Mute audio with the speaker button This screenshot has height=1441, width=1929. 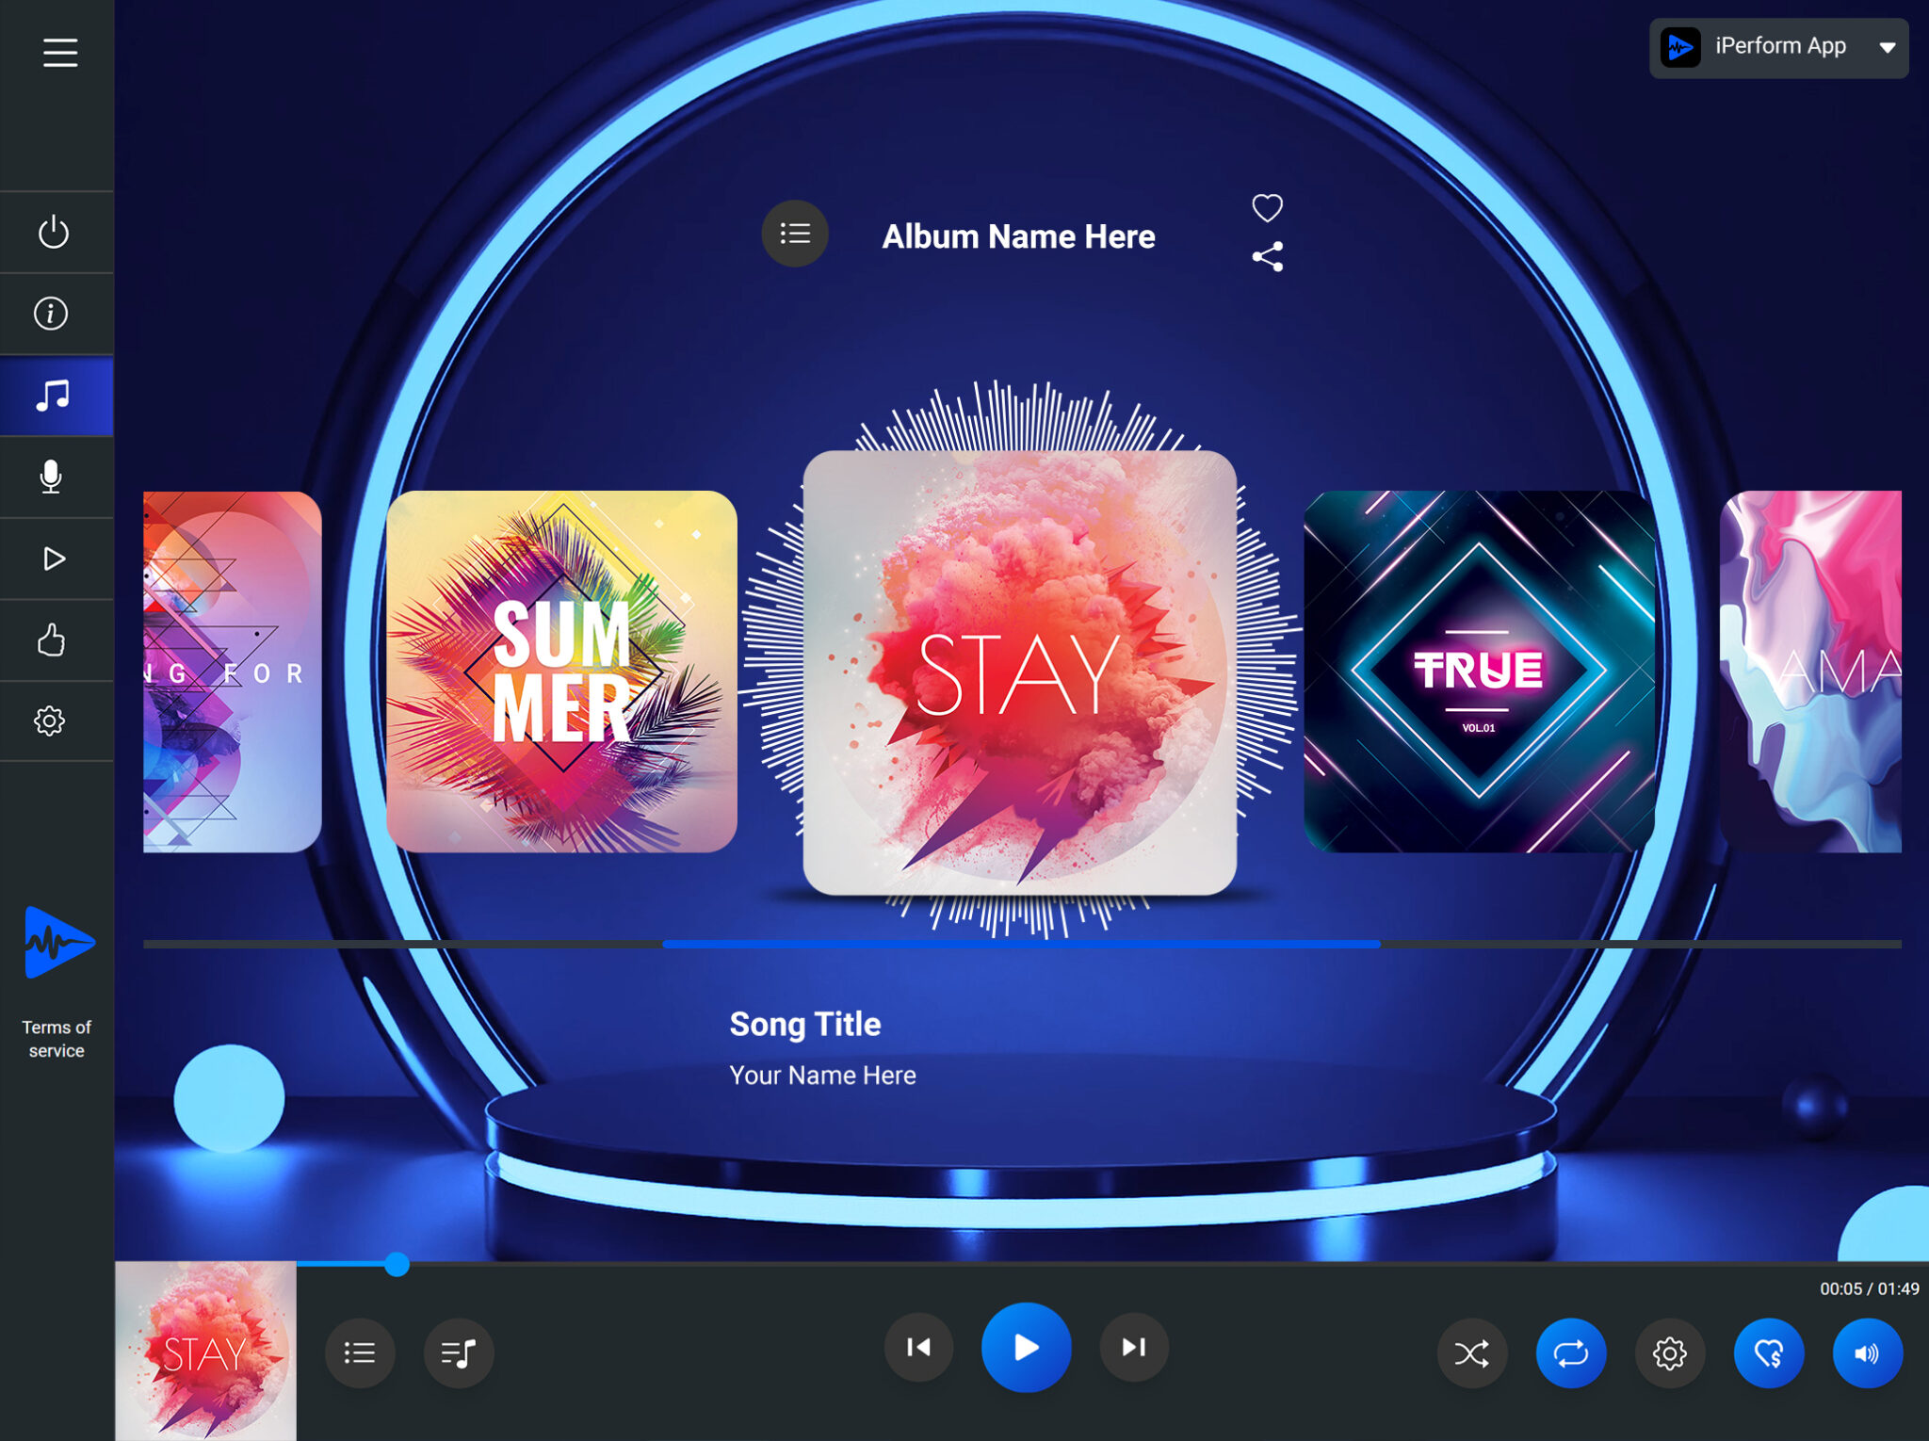(1866, 1352)
